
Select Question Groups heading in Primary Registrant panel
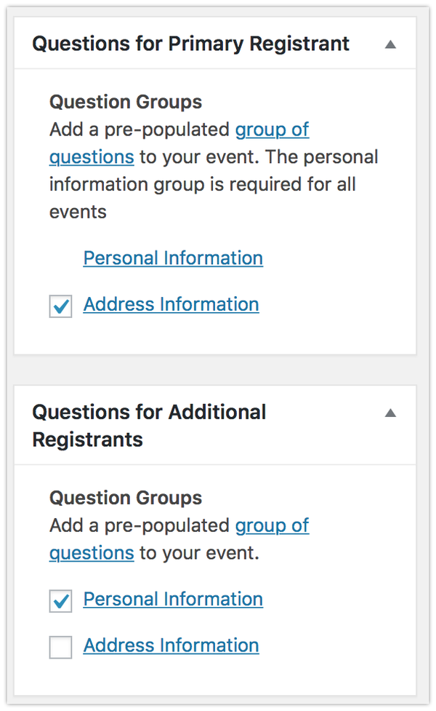click(x=126, y=102)
